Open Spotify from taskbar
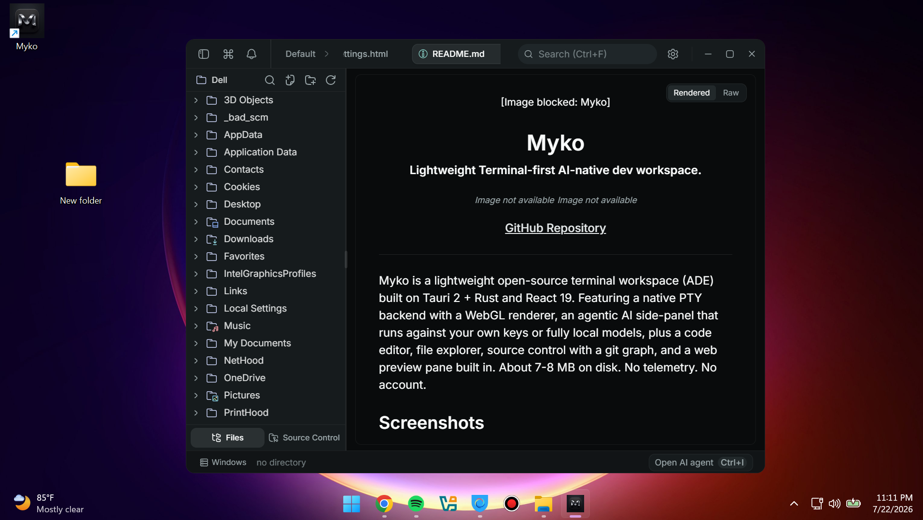Image resolution: width=923 pixels, height=520 pixels. tap(416, 504)
